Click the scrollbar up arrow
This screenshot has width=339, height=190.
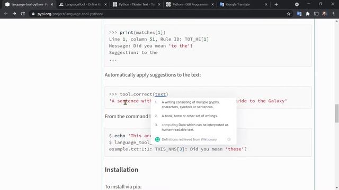(337, 21)
